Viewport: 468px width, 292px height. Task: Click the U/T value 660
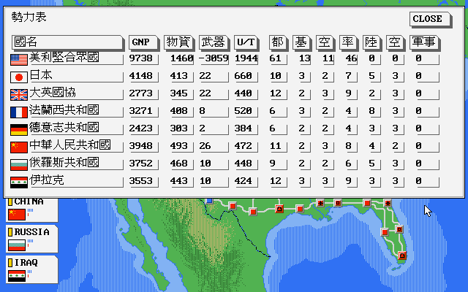pos(243,76)
